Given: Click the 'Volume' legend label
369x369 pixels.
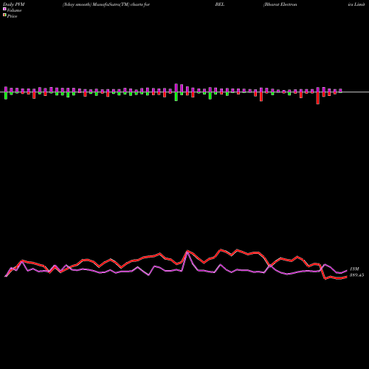Looking at the screenshot, I should tap(14, 10).
